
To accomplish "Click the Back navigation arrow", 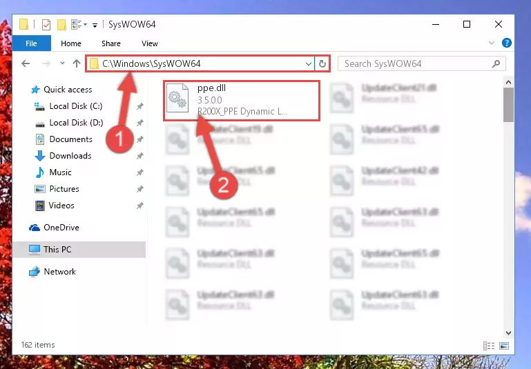I will click(26, 63).
